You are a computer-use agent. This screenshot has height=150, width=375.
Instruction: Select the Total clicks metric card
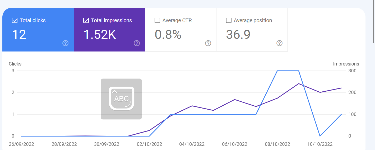click(38, 30)
